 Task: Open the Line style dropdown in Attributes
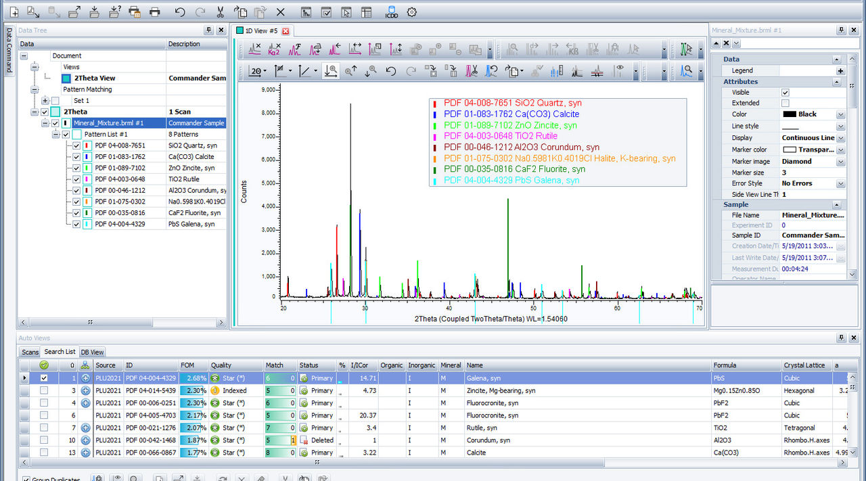(x=839, y=126)
